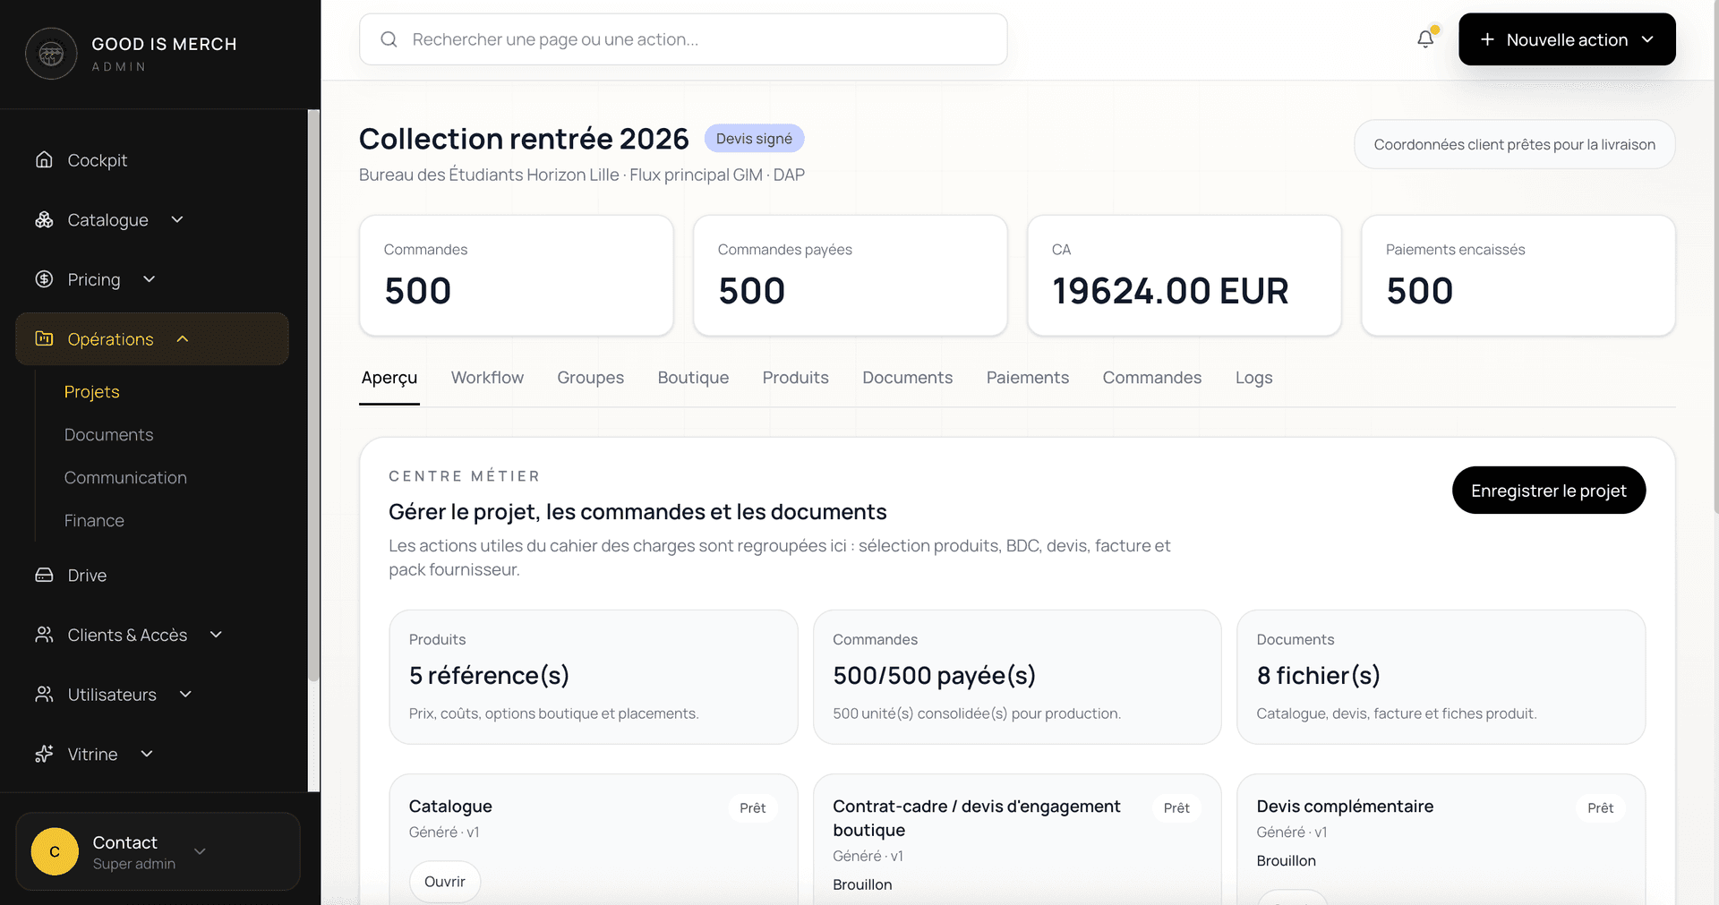Expand the Utilisateurs chevron
Viewport: 1719px width, 905px height.
point(185,695)
